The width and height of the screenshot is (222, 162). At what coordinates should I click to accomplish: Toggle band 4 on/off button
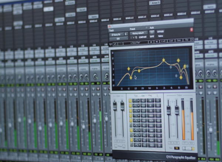pos(131,116)
